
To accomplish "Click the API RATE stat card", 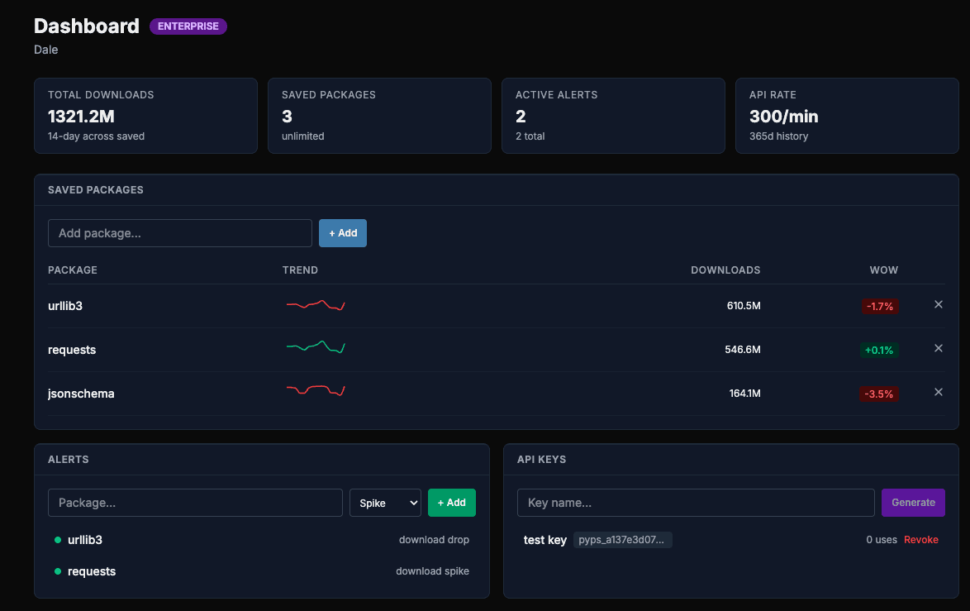I will click(x=847, y=116).
